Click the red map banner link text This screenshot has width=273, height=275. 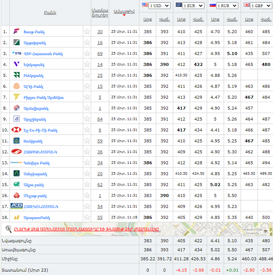(87, 229)
